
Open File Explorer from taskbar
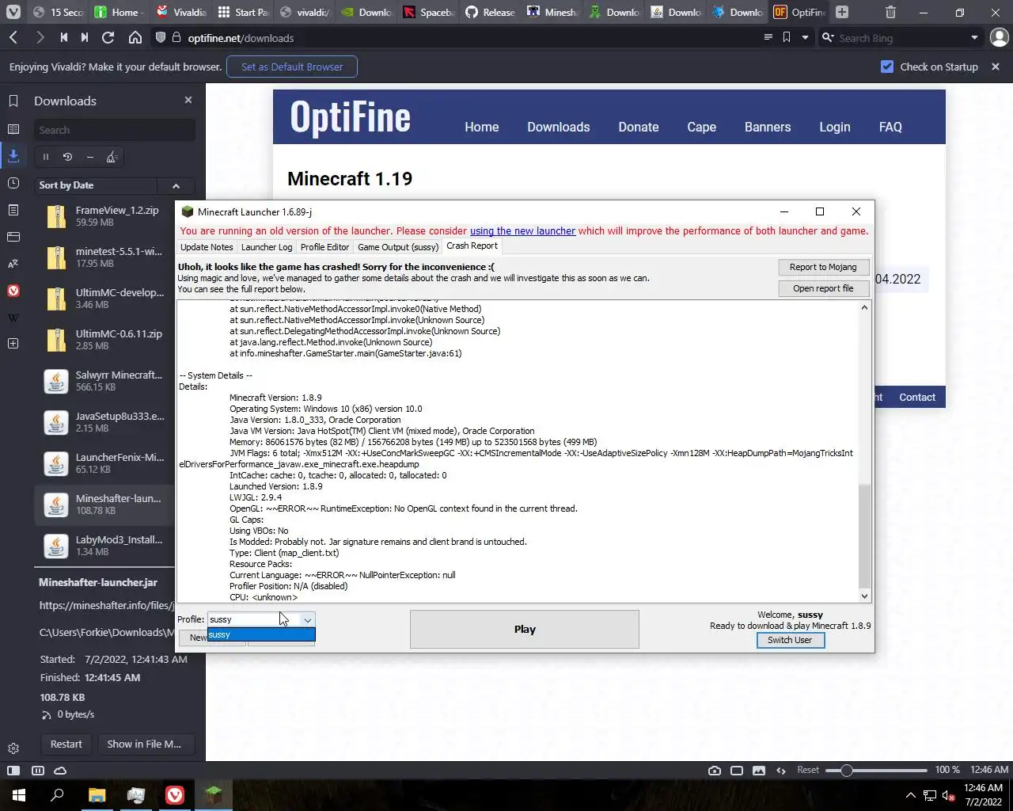[x=97, y=795]
